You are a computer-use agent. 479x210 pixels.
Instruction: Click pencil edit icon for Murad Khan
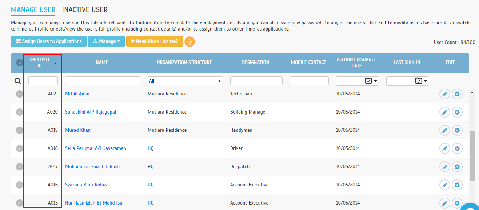[444, 130]
